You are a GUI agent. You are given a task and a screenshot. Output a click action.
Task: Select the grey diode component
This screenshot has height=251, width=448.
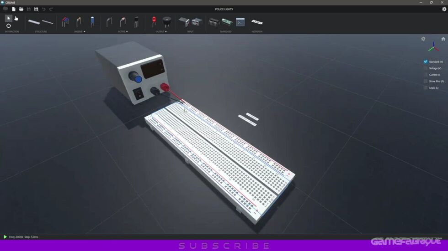109,22
